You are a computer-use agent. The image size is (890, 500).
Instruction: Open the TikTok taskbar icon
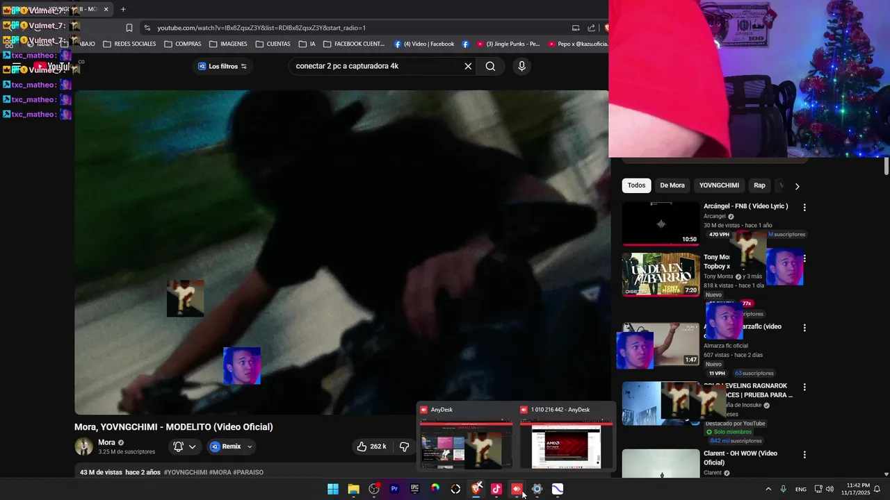[496, 489]
